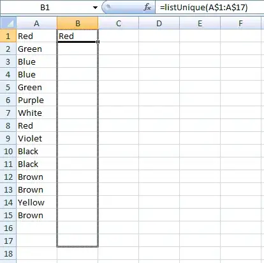Select column F header
Image resolution: width=264 pixels, height=263 pixels.
tap(240, 23)
